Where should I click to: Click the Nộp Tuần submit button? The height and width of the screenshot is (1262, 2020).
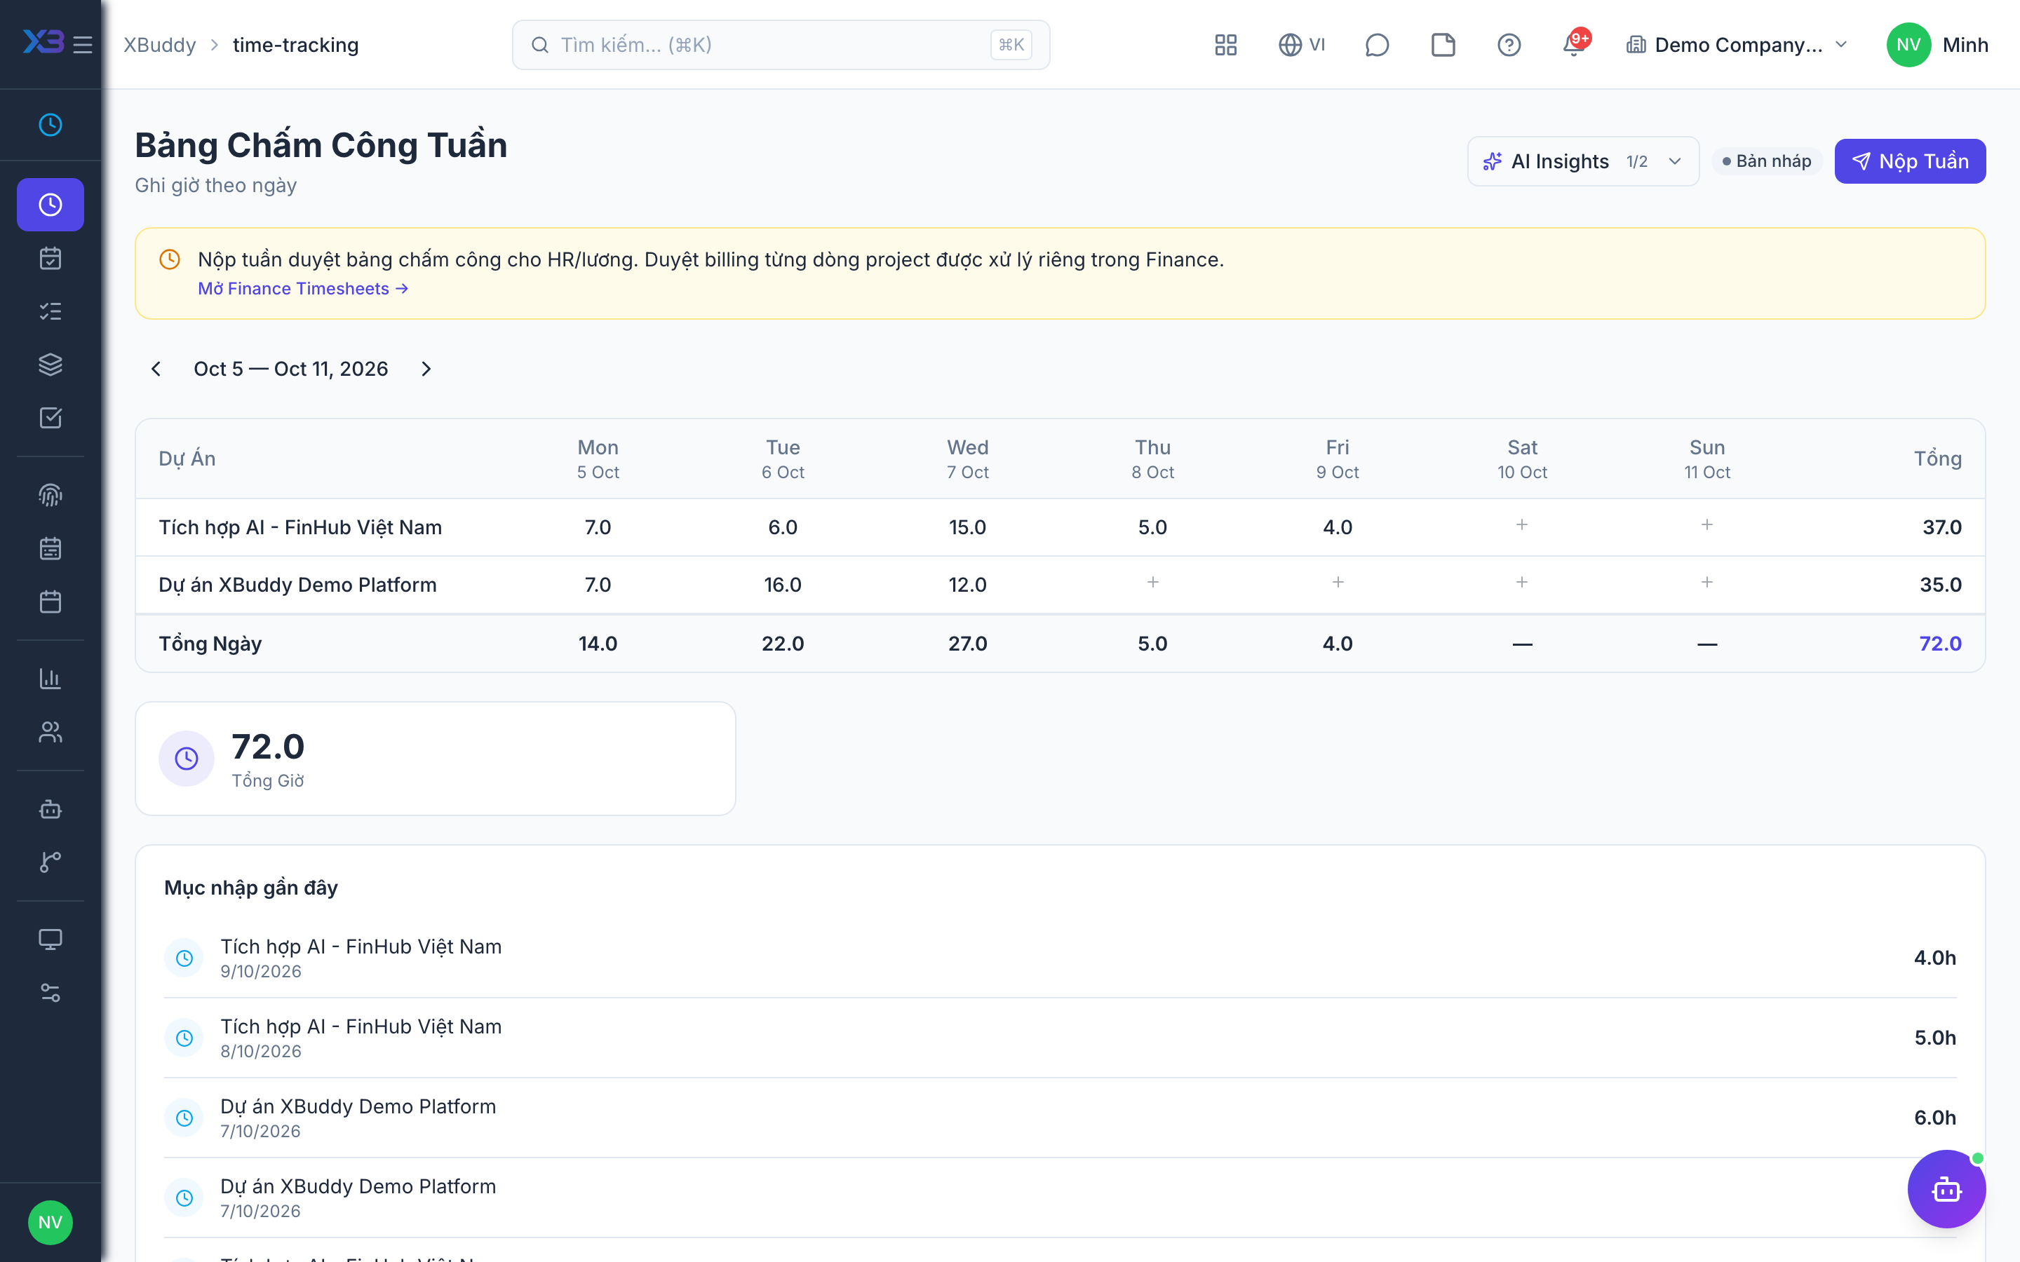[1910, 161]
